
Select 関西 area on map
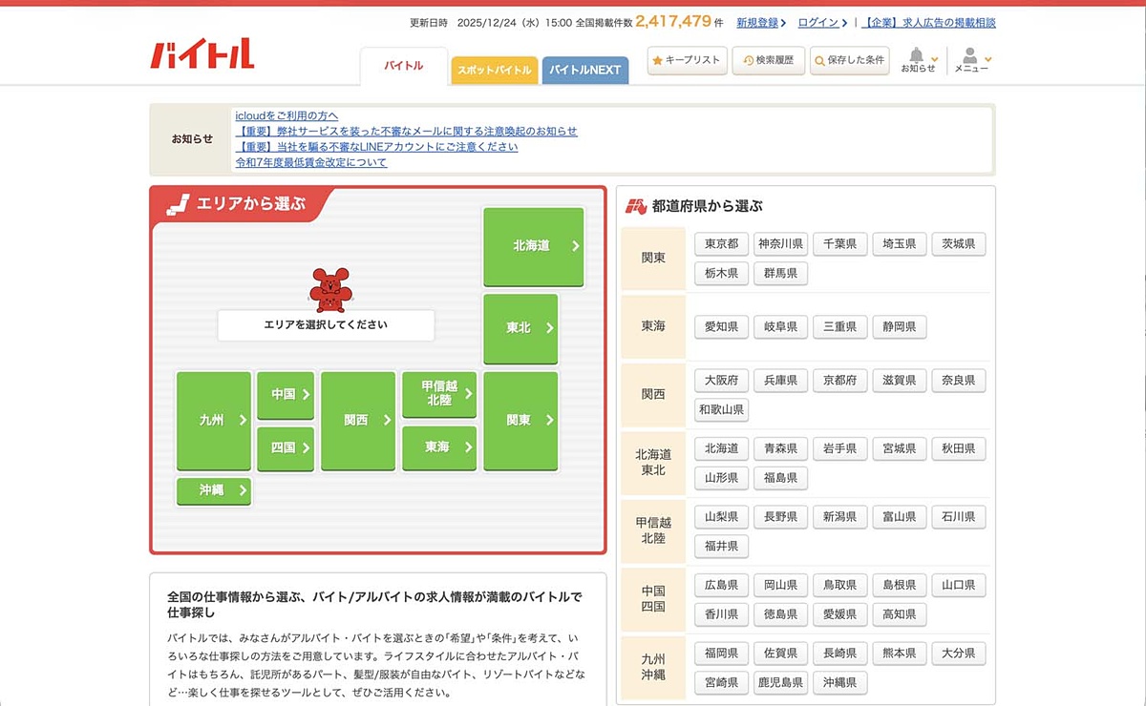357,421
